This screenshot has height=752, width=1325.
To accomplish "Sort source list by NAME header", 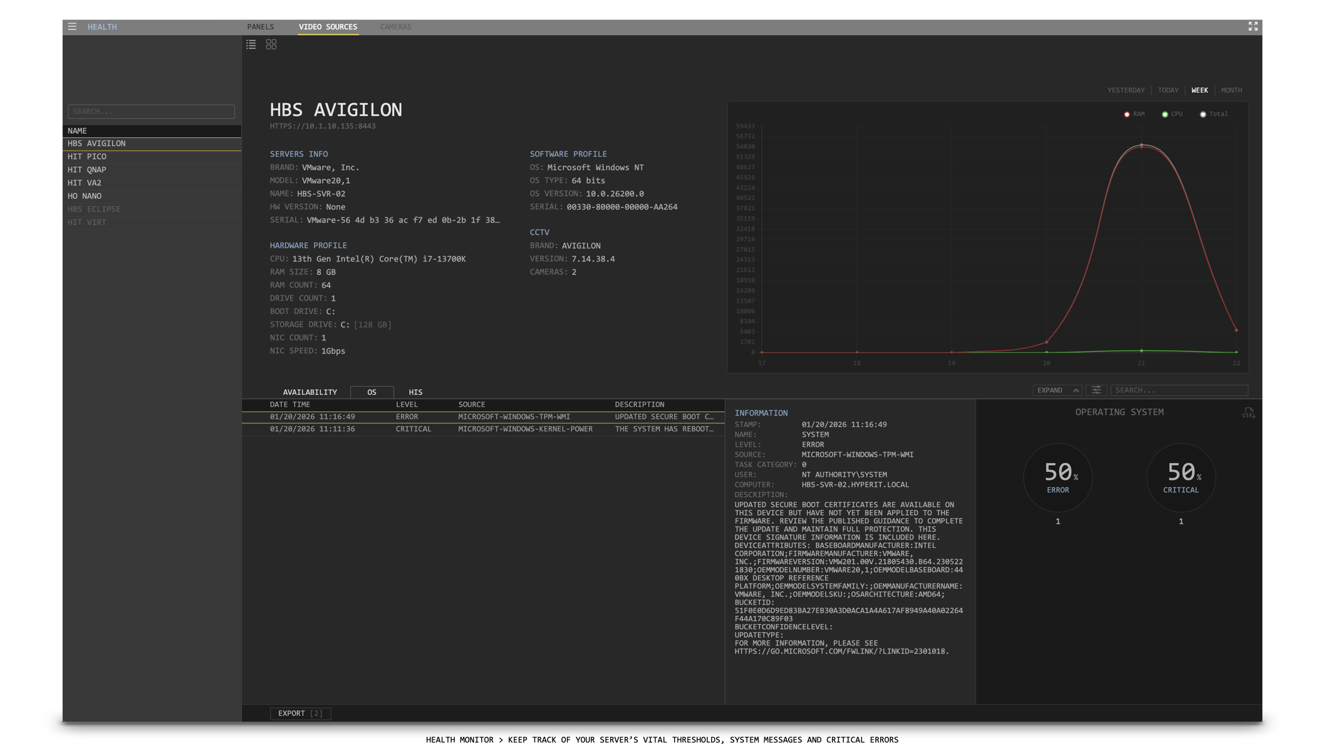I will [x=78, y=131].
